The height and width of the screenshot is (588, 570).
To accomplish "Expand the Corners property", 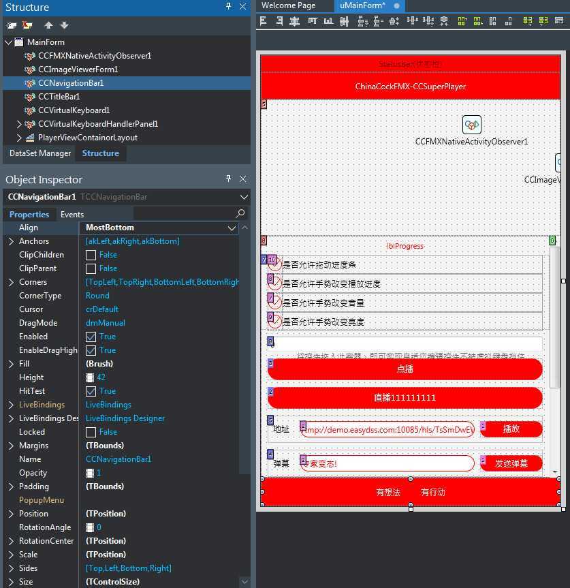I will click(11, 282).
